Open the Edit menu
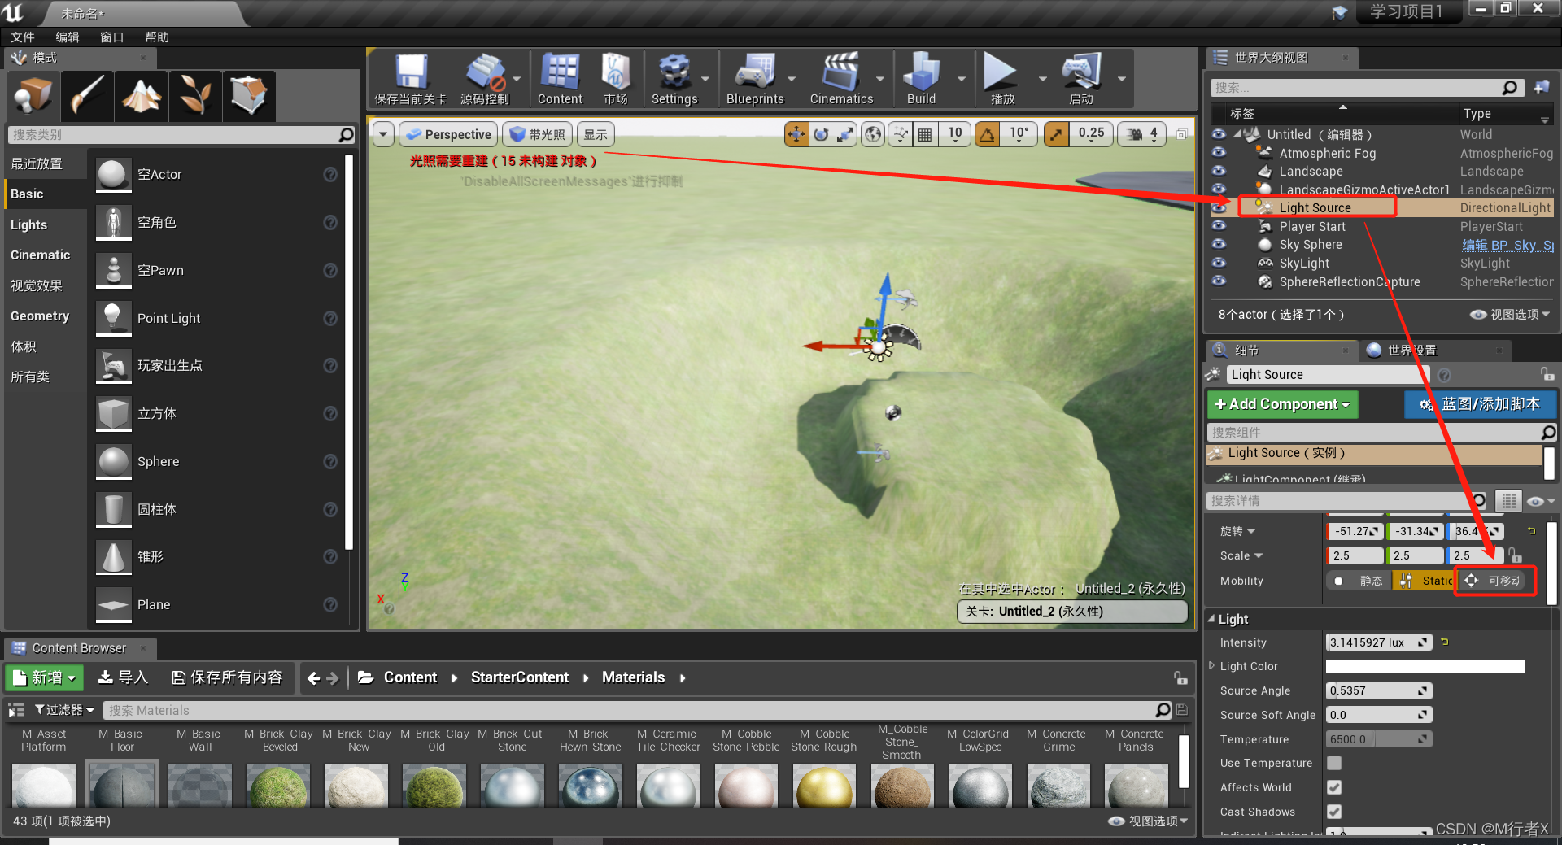Image resolution: width=1562 pixels, height=845 pixels. (x=68, y=37)
